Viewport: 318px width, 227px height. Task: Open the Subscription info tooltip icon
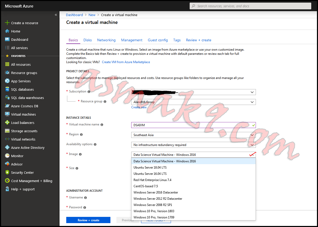tap(89, 91)
